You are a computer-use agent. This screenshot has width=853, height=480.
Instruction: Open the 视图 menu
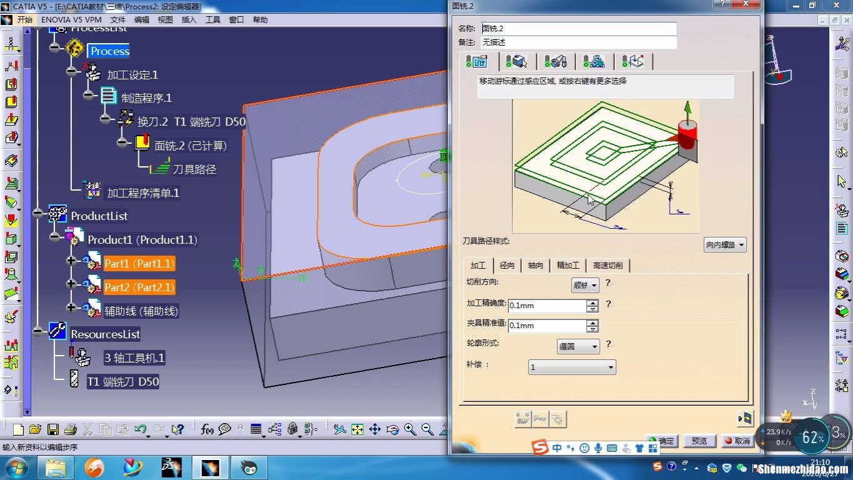[165, 19]
